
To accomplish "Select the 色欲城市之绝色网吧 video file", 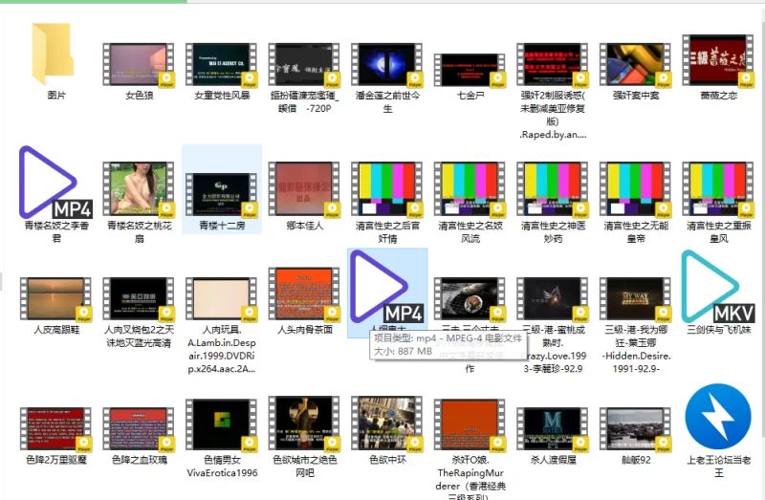I will tap(304, 424).
